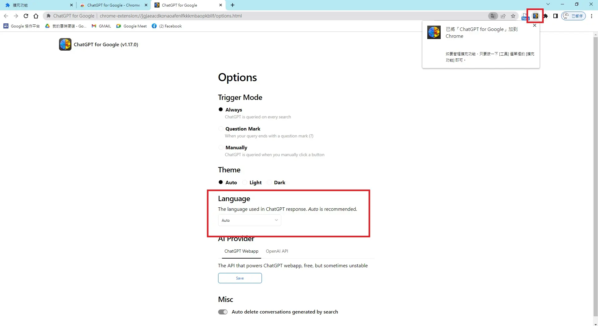Select the Question Mark trigger mode
Image resolution: width=598 pixels, height=326 pixels.
(x=221, y=129)
